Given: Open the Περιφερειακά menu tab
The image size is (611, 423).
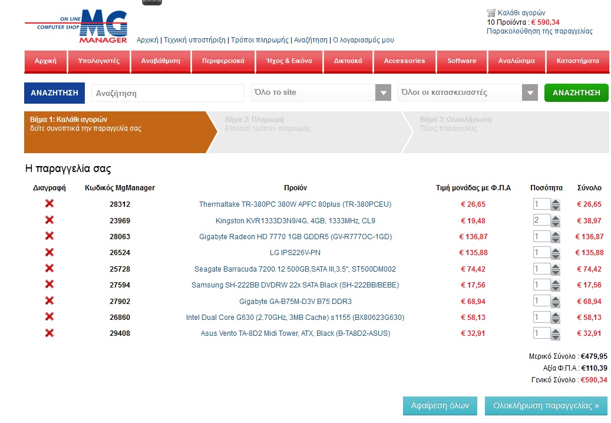Looking at the screenshot, I should point(223,61).
